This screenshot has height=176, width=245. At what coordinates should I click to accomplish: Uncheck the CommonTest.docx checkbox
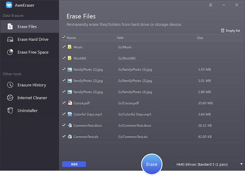(64, 125)
